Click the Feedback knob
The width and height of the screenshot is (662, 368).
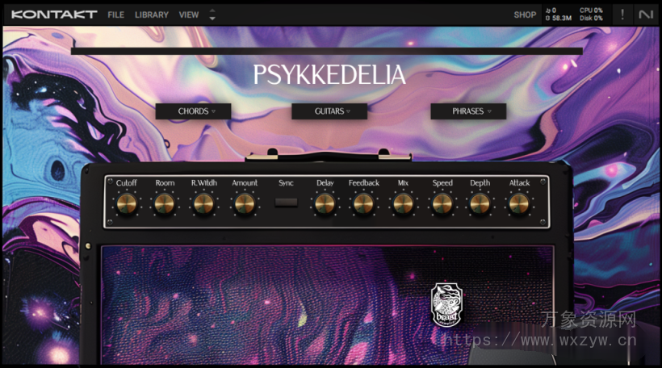[x=363, y=204]
